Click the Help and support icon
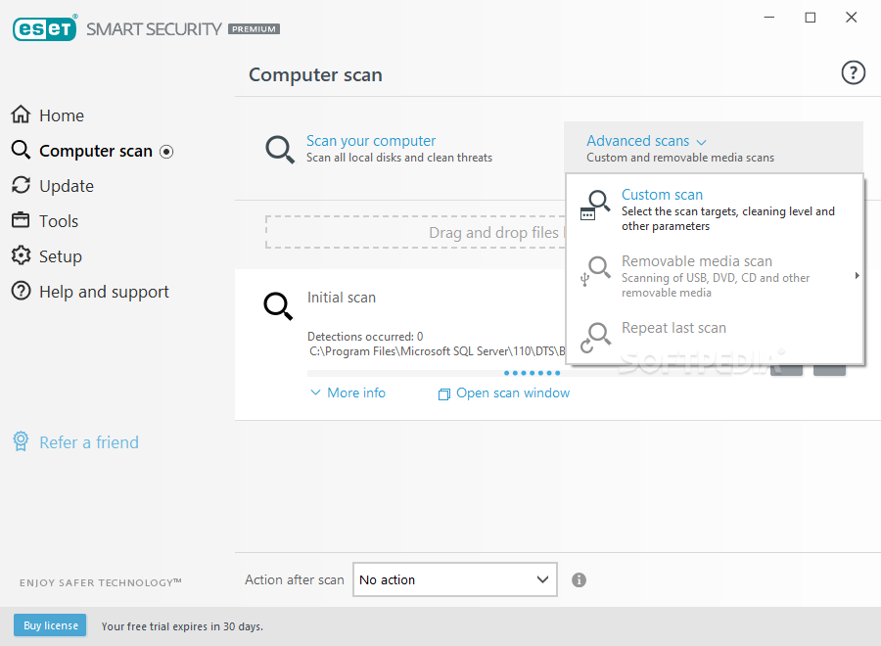Image resolution: width=881 pixels, height=646 pixels. [21, 291]
